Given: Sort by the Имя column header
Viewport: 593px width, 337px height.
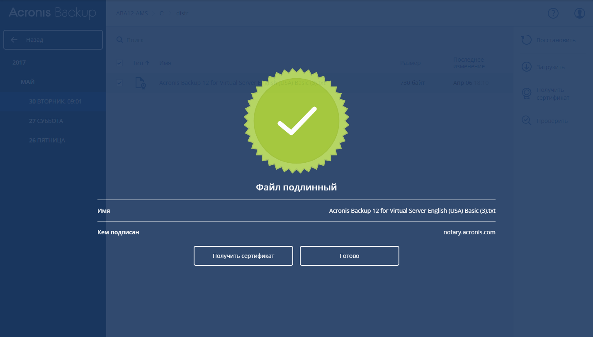Looking at the screenshot, I should 165,63.
